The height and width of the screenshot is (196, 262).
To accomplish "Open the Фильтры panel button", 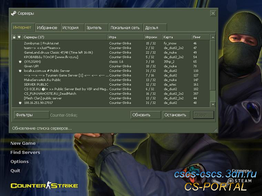I will 31,115.
